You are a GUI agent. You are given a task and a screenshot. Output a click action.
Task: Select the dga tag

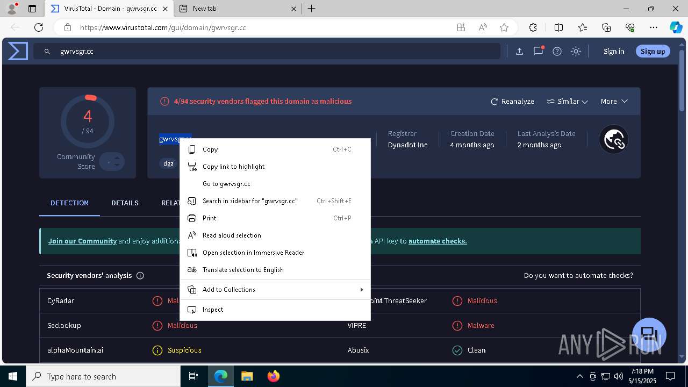169,163
